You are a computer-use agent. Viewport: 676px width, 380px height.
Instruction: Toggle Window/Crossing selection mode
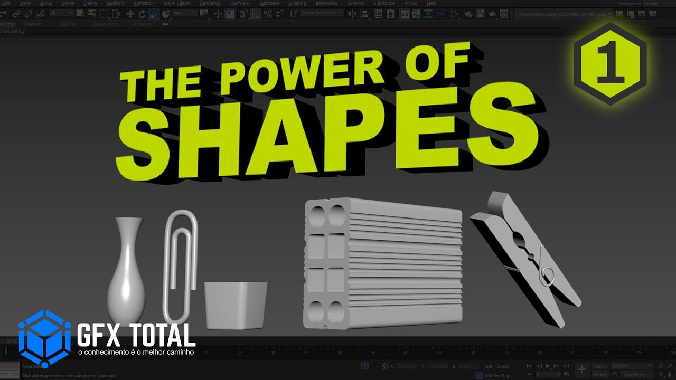(116, 14)
